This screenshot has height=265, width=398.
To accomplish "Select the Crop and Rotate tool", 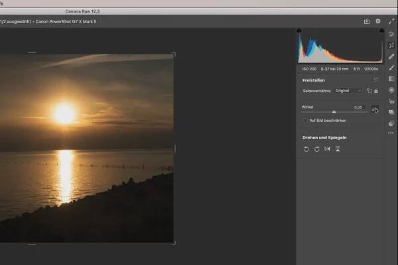I will 391,45.
